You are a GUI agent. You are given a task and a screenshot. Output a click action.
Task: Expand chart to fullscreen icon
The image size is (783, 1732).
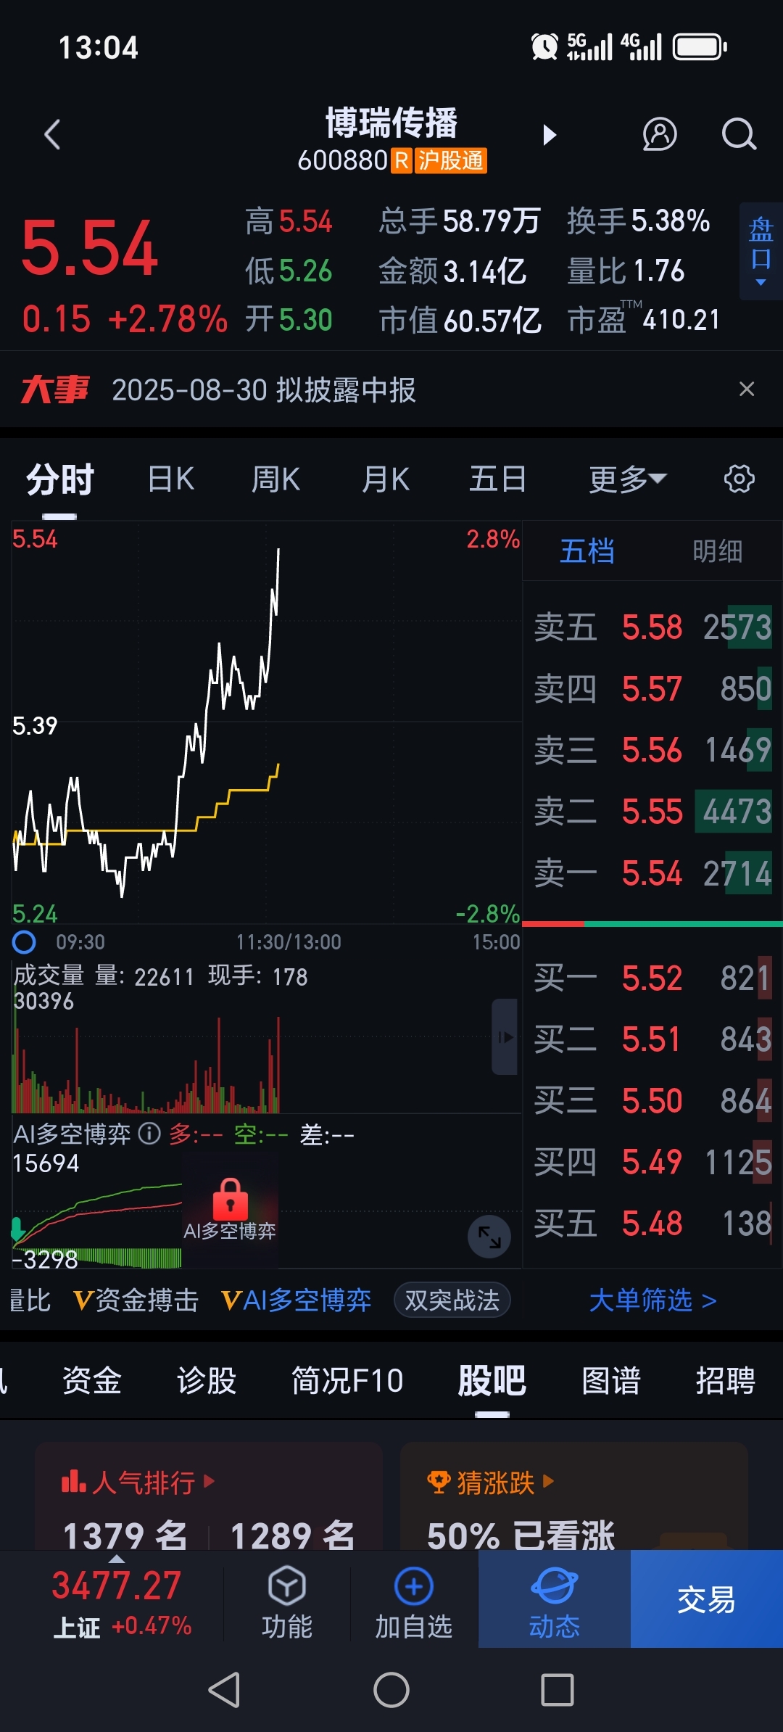(x=489, y=1237)
